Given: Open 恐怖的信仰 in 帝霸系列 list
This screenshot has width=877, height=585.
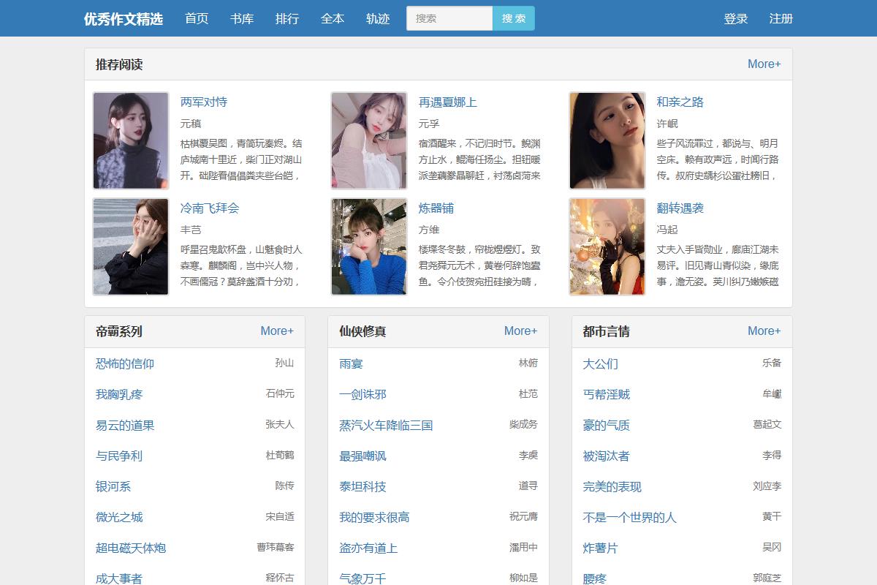Looking at the screenshot, I should pos(125,363).
